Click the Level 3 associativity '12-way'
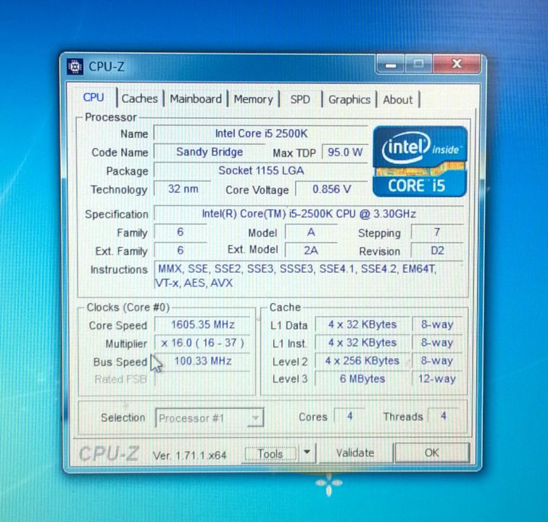The height and width of the screenshot is (522, 548). click(x=437, y=379)
